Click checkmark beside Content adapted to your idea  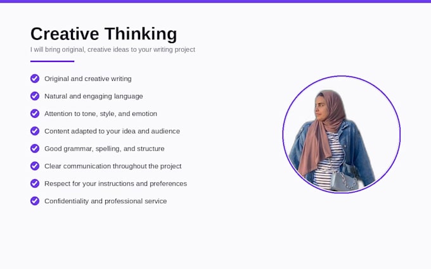[x=35, y=131]
